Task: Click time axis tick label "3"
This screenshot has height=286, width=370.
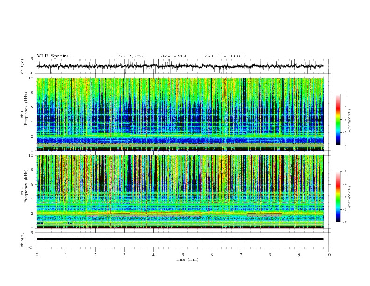Action: 124,255
